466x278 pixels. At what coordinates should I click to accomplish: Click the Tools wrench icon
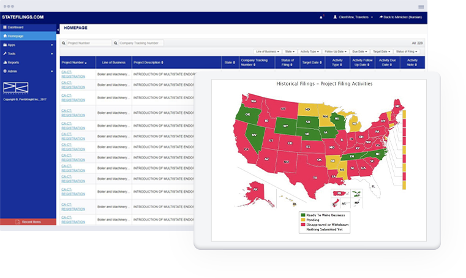coord(5,53)
